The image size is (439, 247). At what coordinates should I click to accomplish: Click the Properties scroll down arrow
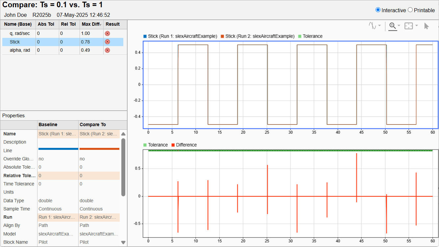pyautogui.click(x=123, y=242)
